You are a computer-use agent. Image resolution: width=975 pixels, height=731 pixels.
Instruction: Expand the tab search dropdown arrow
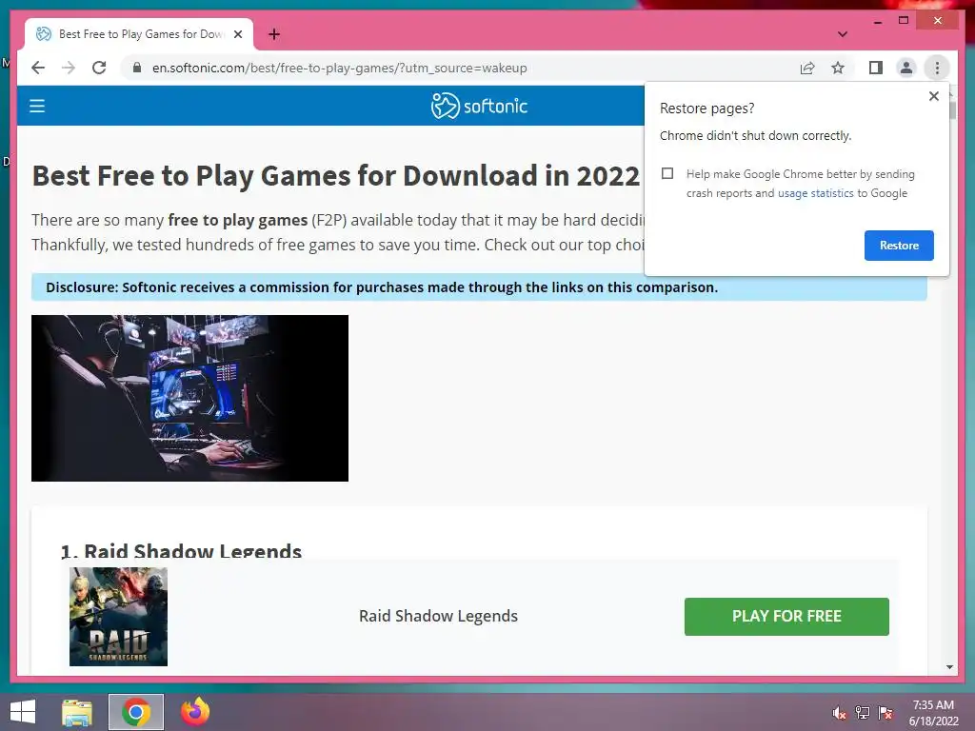(x=843, y=34)
